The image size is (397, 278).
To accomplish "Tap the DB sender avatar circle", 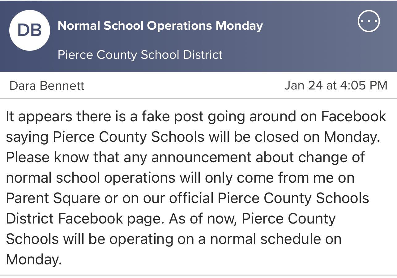I will pyautogui.click(x=30, y=31).
